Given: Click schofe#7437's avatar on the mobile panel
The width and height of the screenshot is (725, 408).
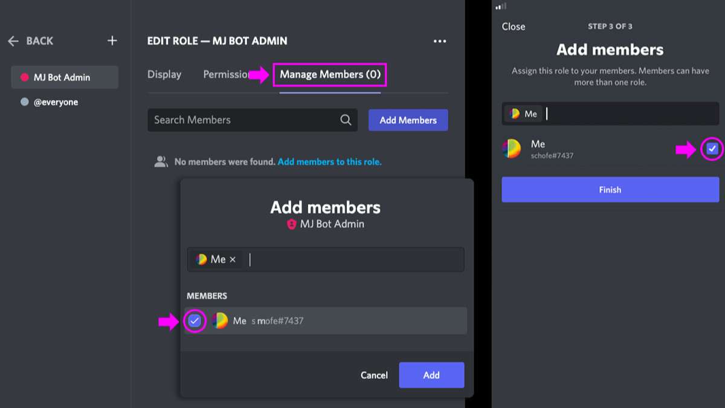Looking at the screenshot, I should pos(512,149).
